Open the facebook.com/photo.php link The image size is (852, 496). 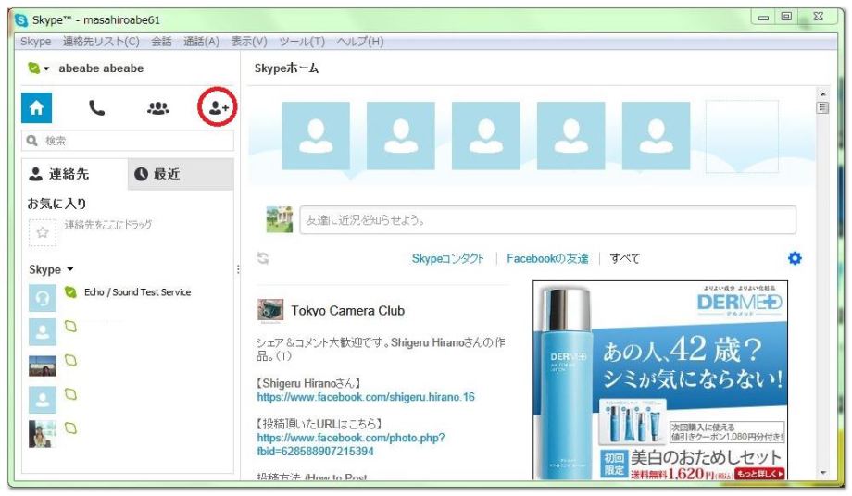tap(350, 444)
